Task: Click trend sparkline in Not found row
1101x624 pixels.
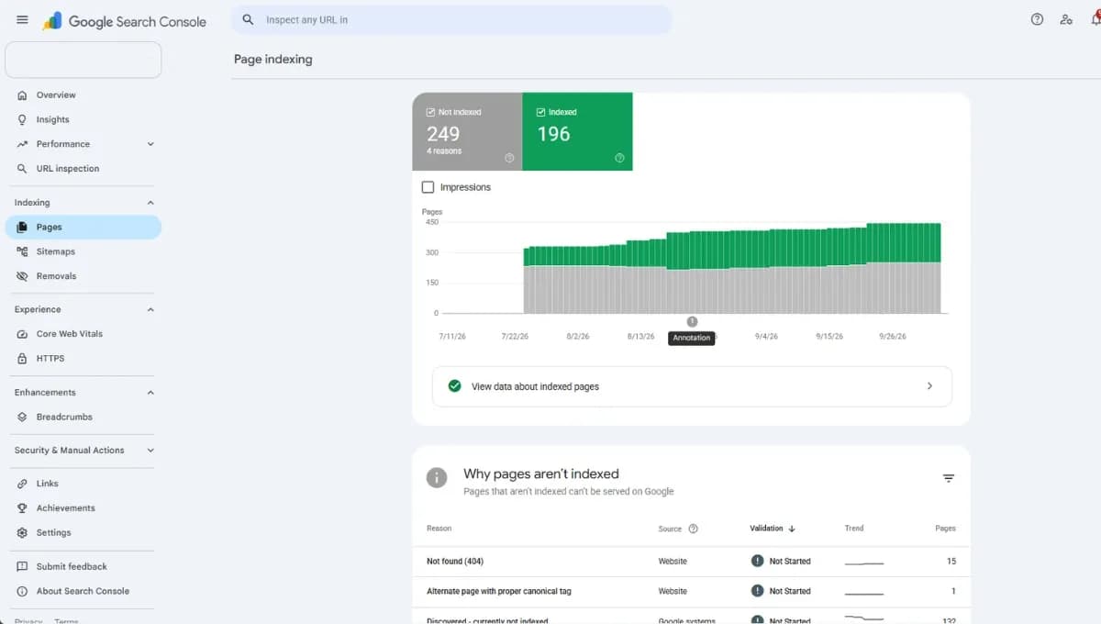Action: click(x=864, y=563)
